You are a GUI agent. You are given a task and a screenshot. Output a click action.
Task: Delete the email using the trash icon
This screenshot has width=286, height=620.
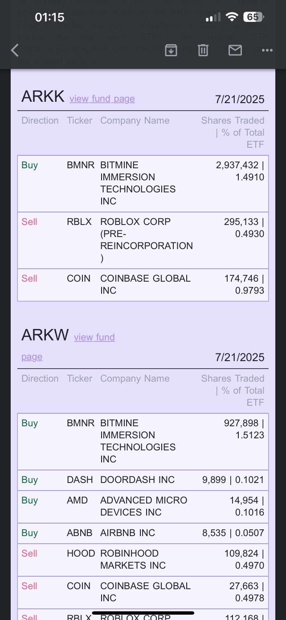point(203,50)
